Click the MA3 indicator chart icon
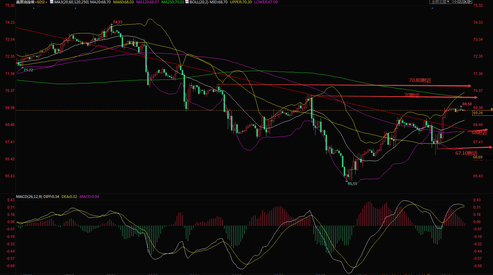Image resolution: width=493 pixels, height=275 pixels. point(52,2)
